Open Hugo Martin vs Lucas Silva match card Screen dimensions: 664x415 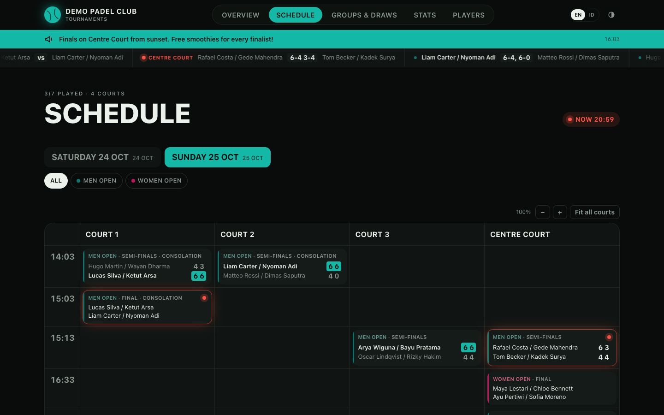[x=147, y=267]
